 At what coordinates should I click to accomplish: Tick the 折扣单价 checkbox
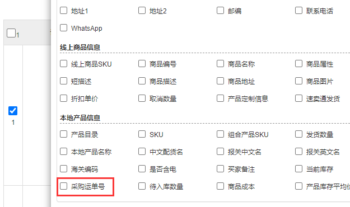click(64, 98)
